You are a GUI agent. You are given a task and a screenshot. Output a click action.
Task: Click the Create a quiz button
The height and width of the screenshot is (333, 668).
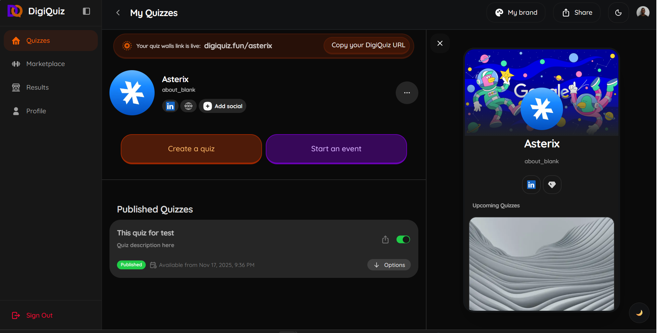pos(191,149)
